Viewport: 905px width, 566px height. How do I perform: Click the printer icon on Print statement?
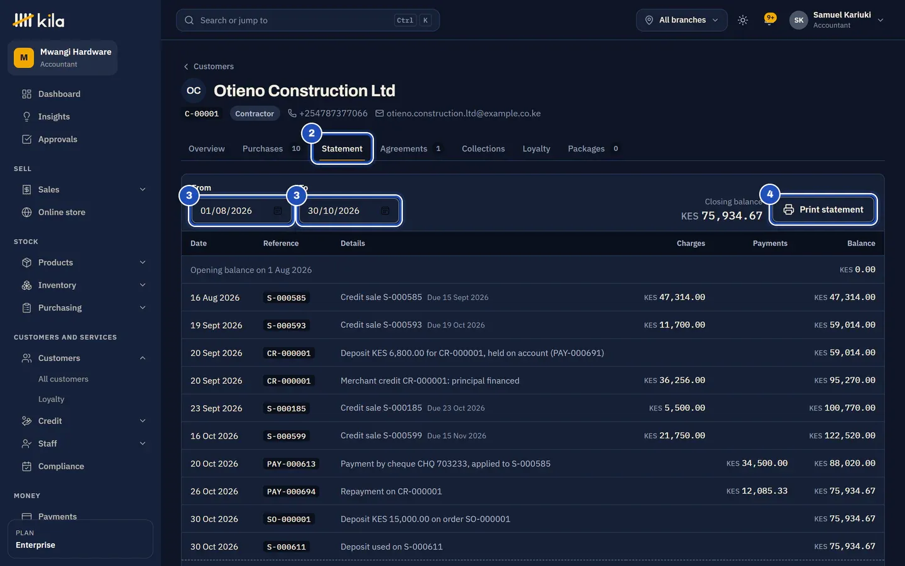tap(788, 209)
